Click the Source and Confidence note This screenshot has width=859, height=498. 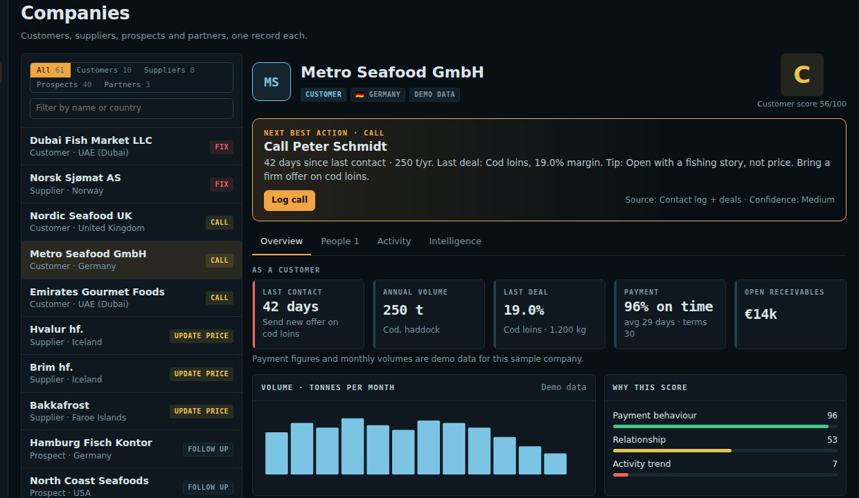tap(729, 200)
